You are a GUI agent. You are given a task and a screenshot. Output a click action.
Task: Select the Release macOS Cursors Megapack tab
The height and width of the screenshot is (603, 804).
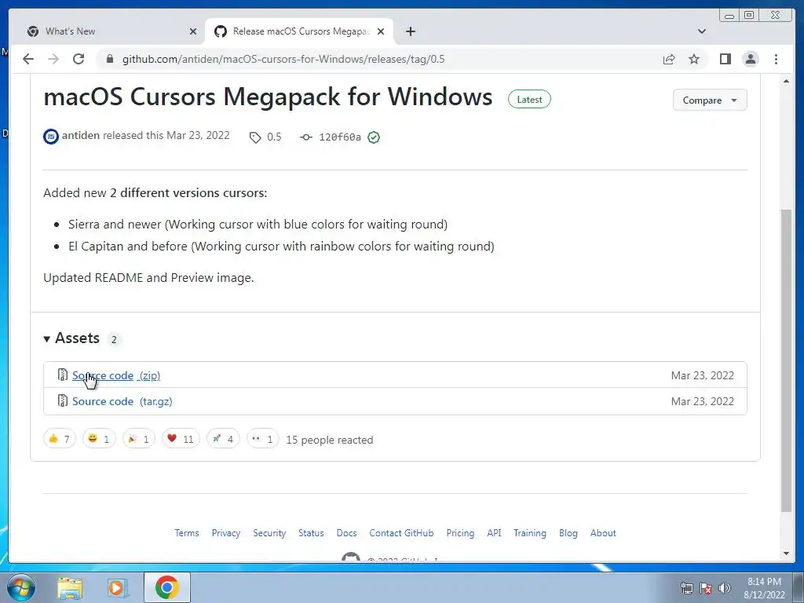click(299, 31)
